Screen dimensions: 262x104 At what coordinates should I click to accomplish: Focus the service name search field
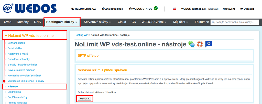235,22
